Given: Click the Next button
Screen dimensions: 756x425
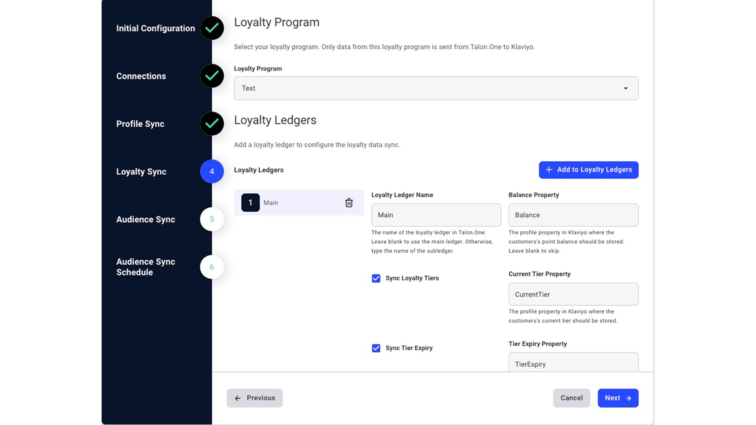Looking at the screenshot, I should [618, 398].
